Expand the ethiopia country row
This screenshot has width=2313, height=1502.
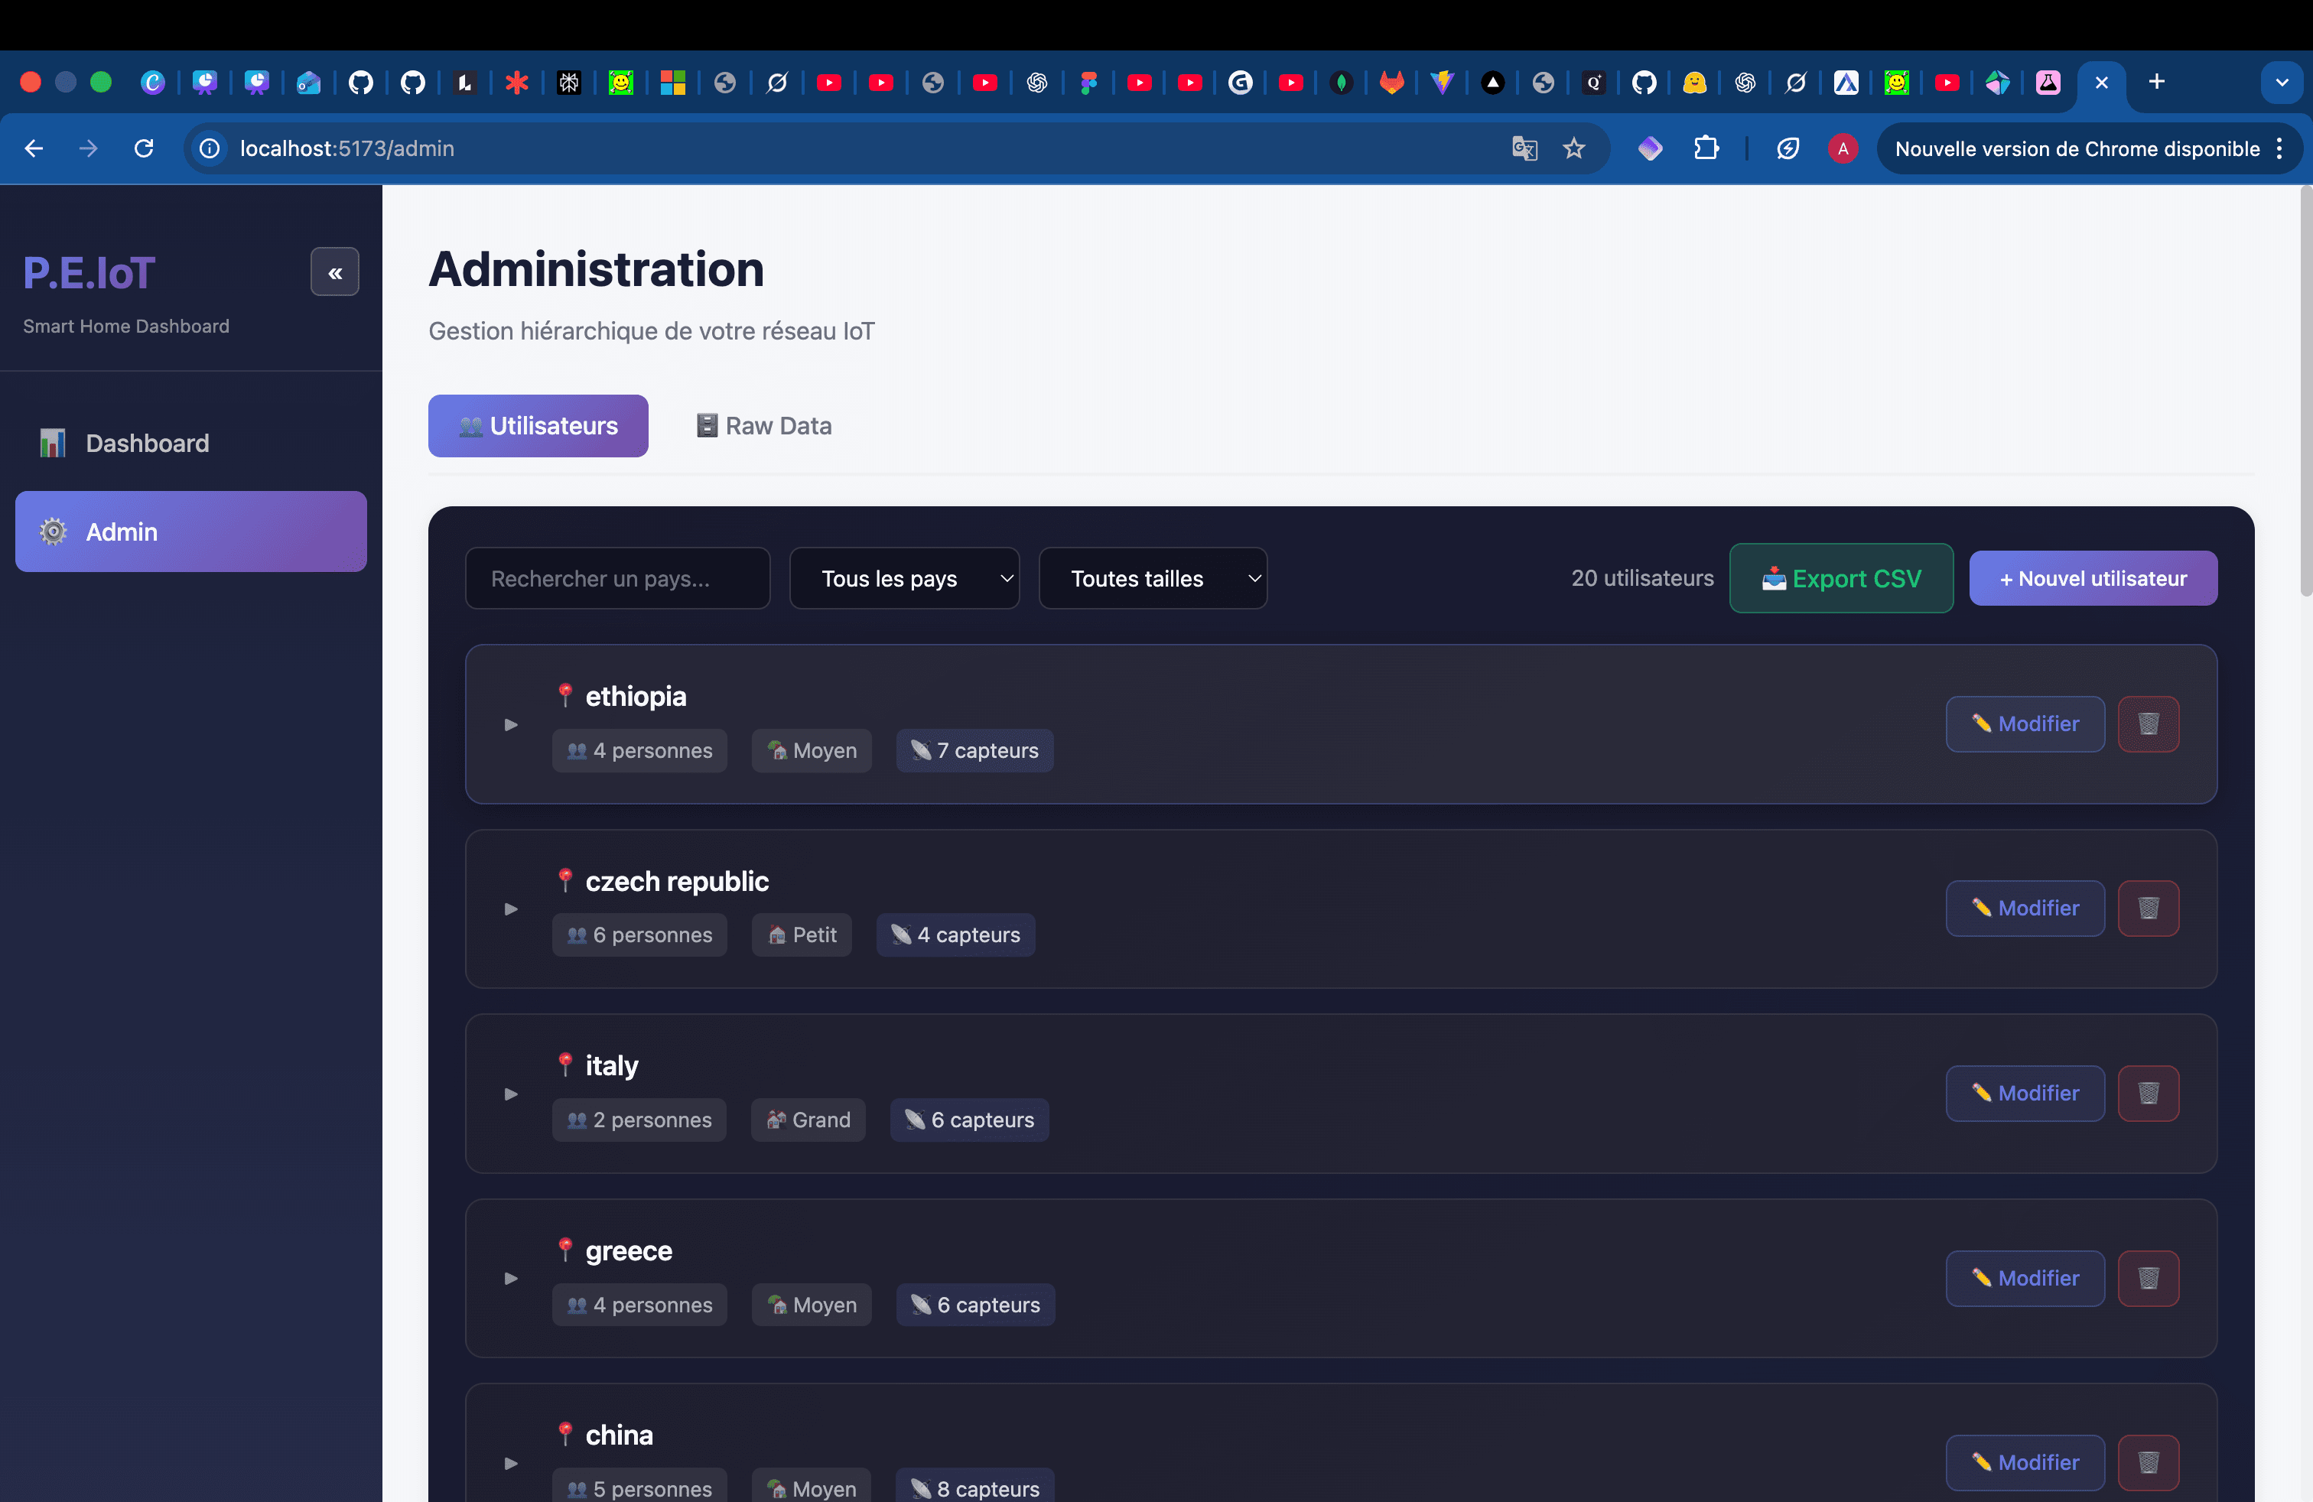click(511, 725)
